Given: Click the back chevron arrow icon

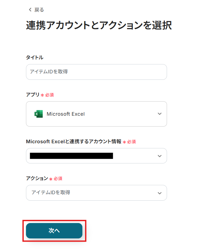Looking at the screenshot, I should click(30, 10).
